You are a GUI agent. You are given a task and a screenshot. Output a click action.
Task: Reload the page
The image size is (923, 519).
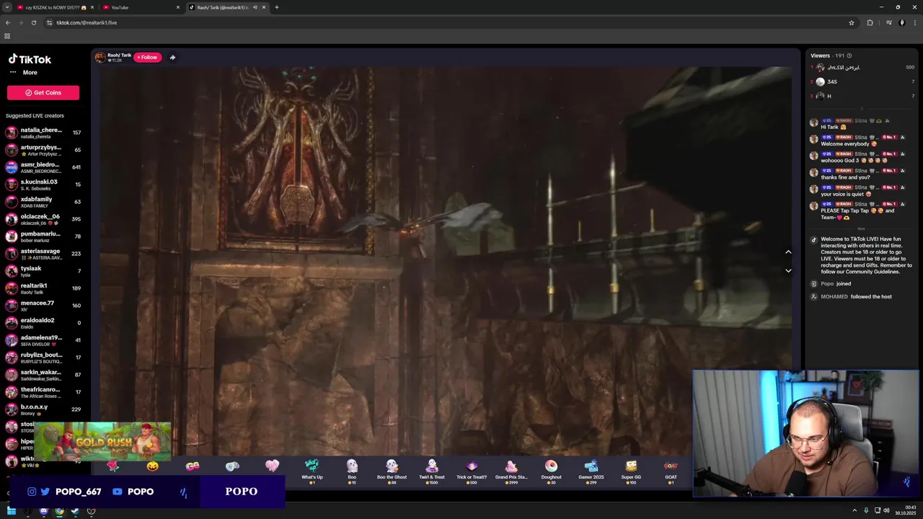[x=33, y=22]
